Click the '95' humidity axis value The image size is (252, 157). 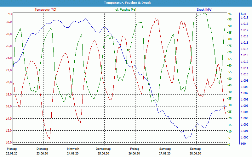pos(230,19)
